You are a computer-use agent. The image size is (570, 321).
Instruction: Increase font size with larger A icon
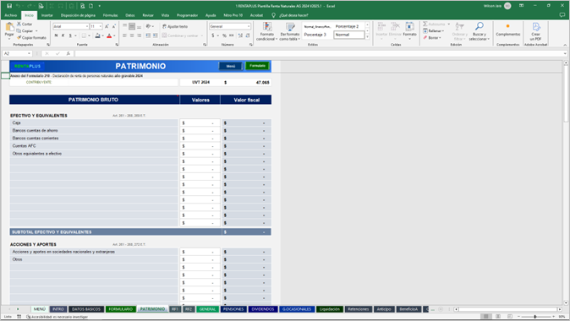(107, 26)
